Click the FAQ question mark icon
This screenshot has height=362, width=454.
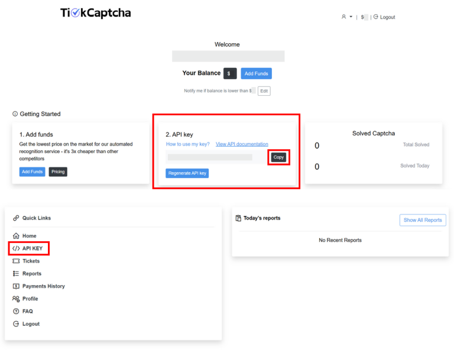(x=16, y=311)
